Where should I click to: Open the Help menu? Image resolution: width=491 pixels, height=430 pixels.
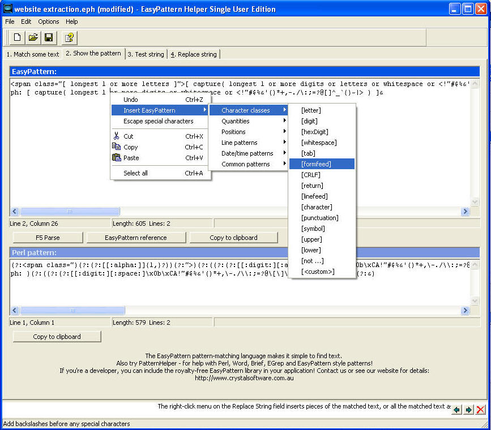[x=72, y=21]
